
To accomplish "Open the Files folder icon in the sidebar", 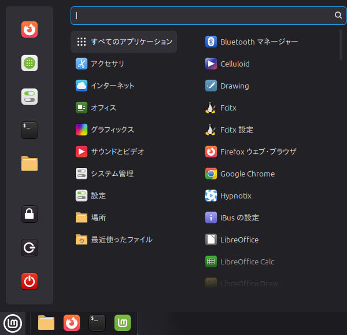I will pos(29,164).
